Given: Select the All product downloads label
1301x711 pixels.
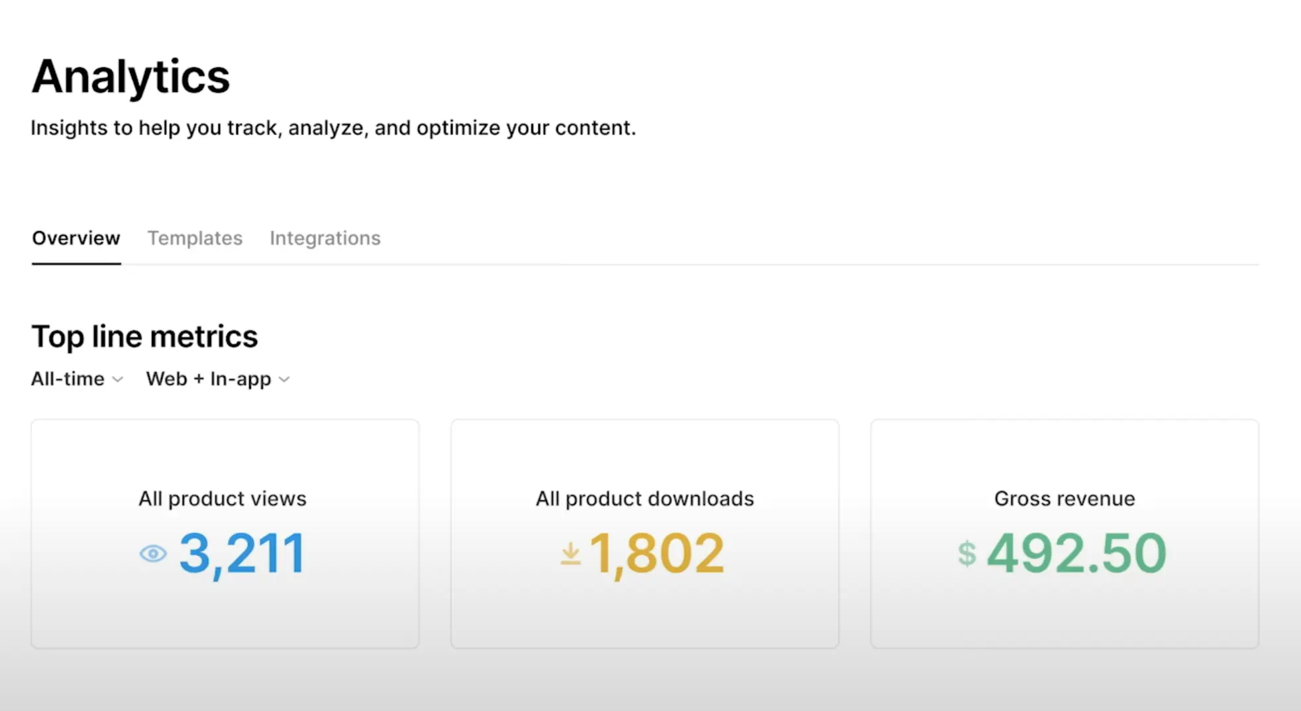Looking at the screenshot, I should (x=645, y=498).
